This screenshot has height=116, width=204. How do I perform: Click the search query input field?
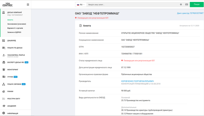(133, 5)
